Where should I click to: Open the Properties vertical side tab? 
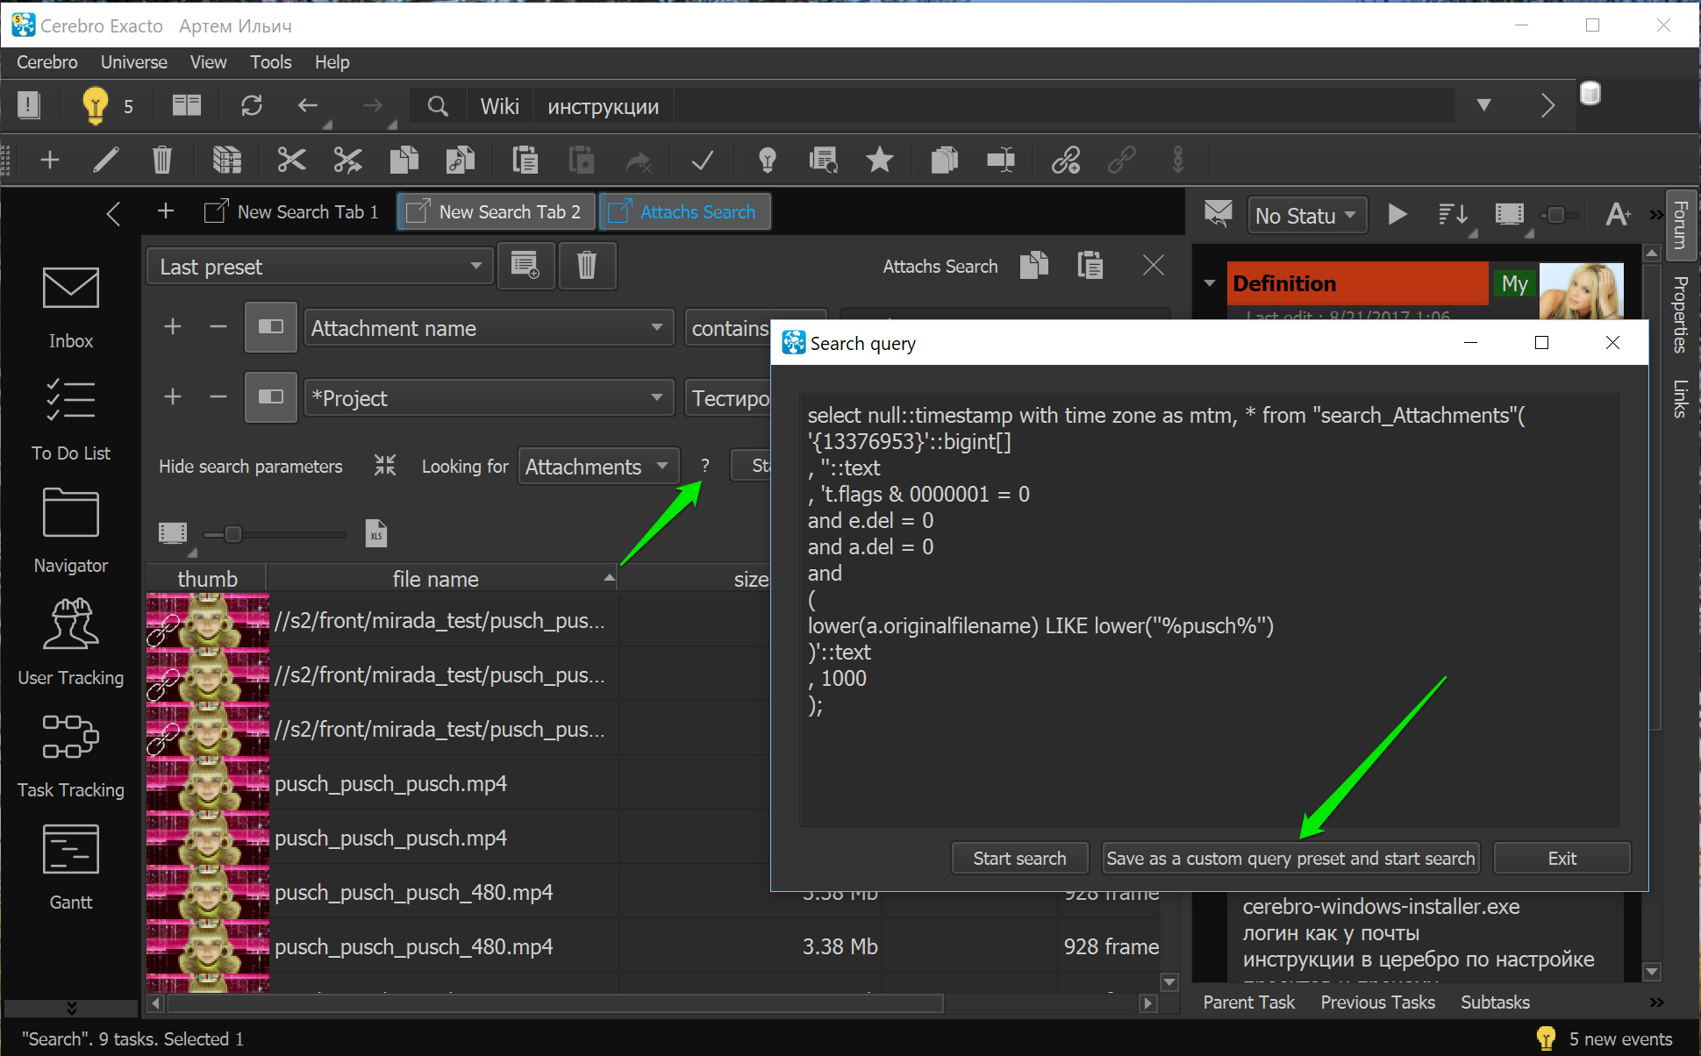pyautogui.click(x=1679, y=314)
